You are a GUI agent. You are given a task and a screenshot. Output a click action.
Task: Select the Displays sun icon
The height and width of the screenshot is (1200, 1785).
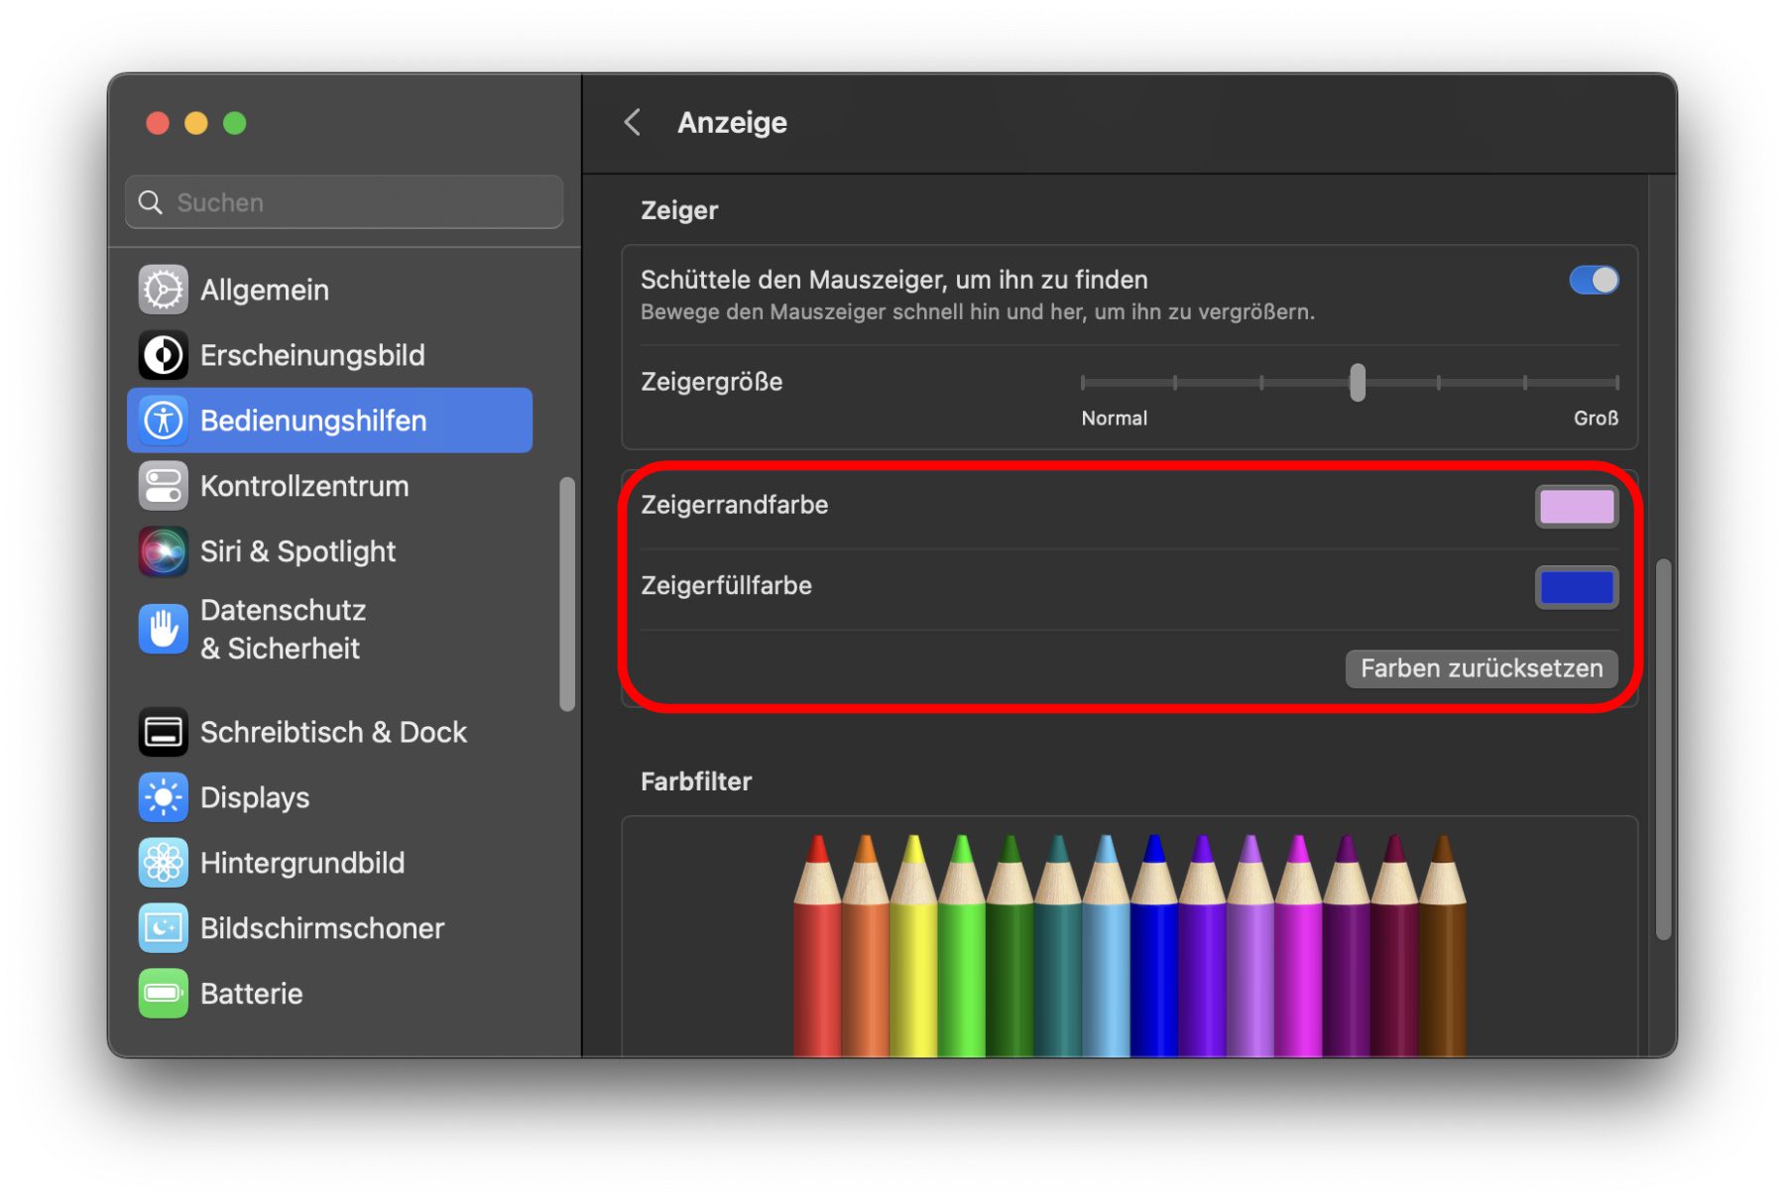click(163, 797)
